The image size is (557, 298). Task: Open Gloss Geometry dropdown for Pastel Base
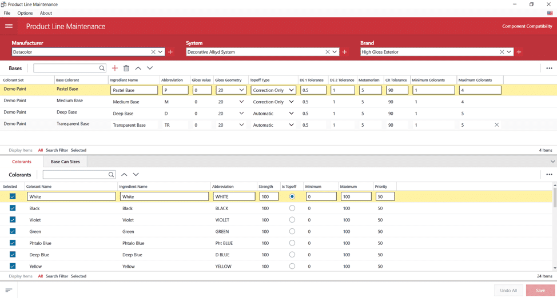click(241, 90)
